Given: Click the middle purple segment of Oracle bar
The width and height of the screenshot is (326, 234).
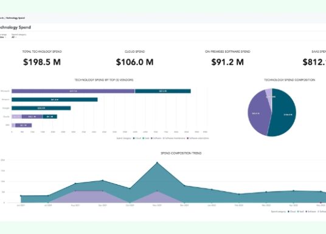Looking at the screenshot, I should tap(32, 116).
